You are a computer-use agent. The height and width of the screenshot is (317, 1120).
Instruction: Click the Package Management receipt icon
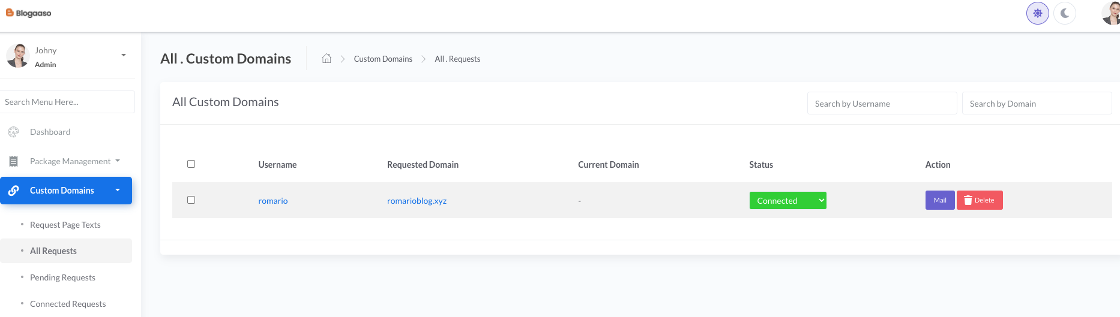[14, 161]
